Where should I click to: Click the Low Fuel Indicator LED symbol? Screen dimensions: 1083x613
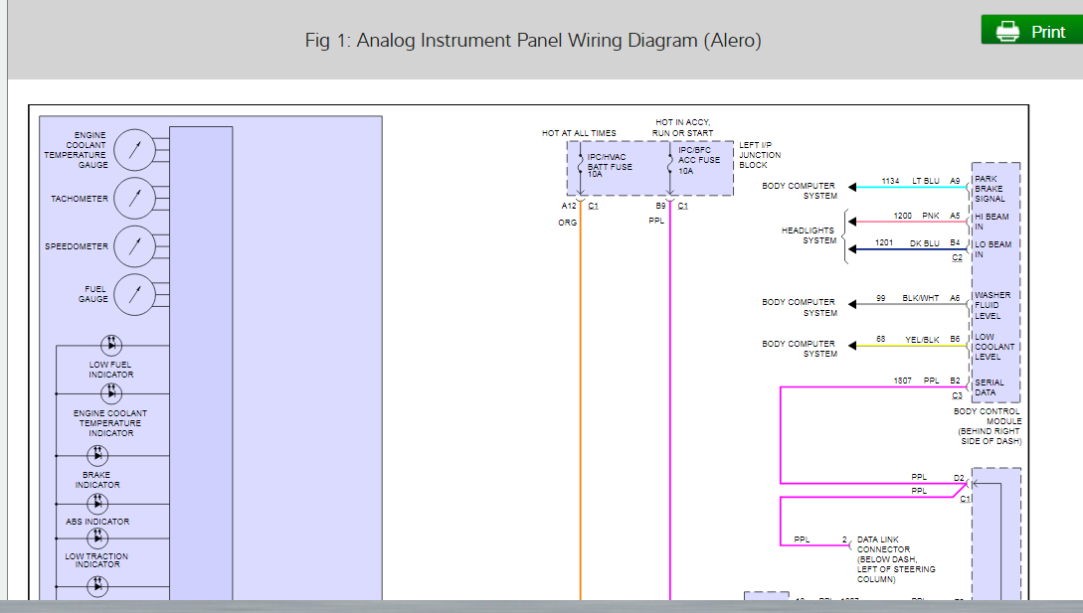pyautogui.click(x=111, y=345)
